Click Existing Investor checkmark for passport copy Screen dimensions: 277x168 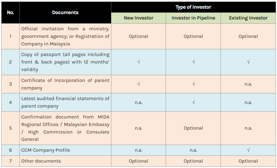tap(248, 62)
